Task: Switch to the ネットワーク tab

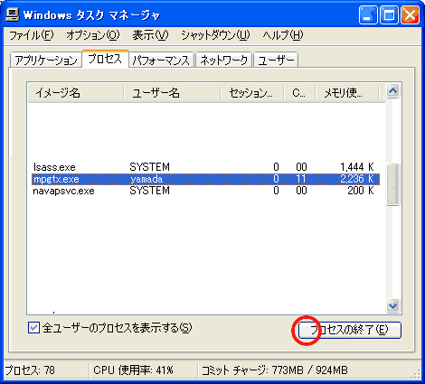Action: (223, 61)
